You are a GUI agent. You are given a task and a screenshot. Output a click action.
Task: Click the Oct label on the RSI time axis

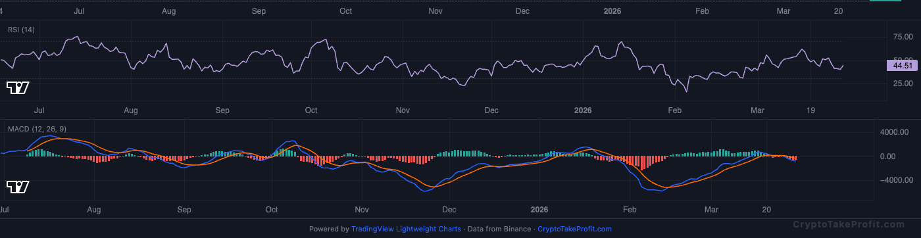click(311, 110)
